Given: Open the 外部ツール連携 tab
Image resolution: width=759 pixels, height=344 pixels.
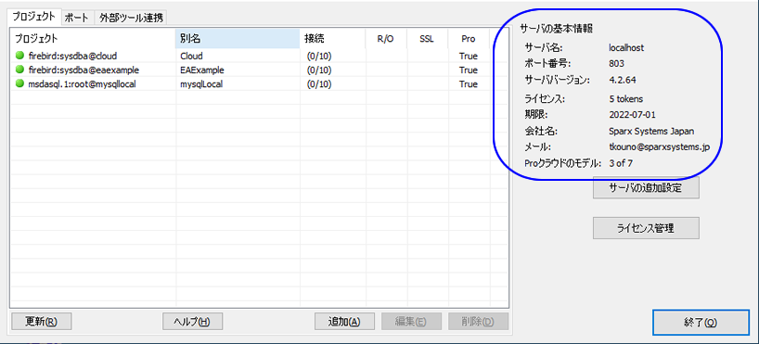Looking at the screenshot, I should pos(131,18).
